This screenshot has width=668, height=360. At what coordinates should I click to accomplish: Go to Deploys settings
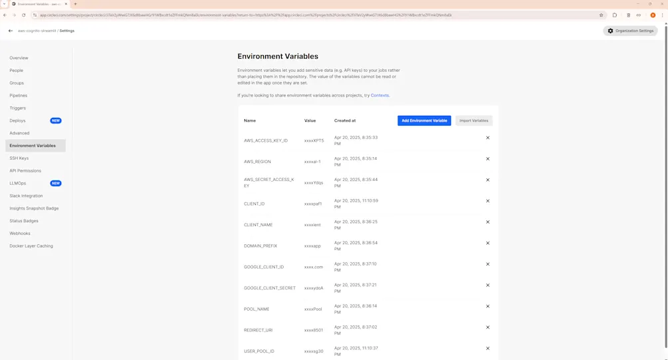(17, 120)
